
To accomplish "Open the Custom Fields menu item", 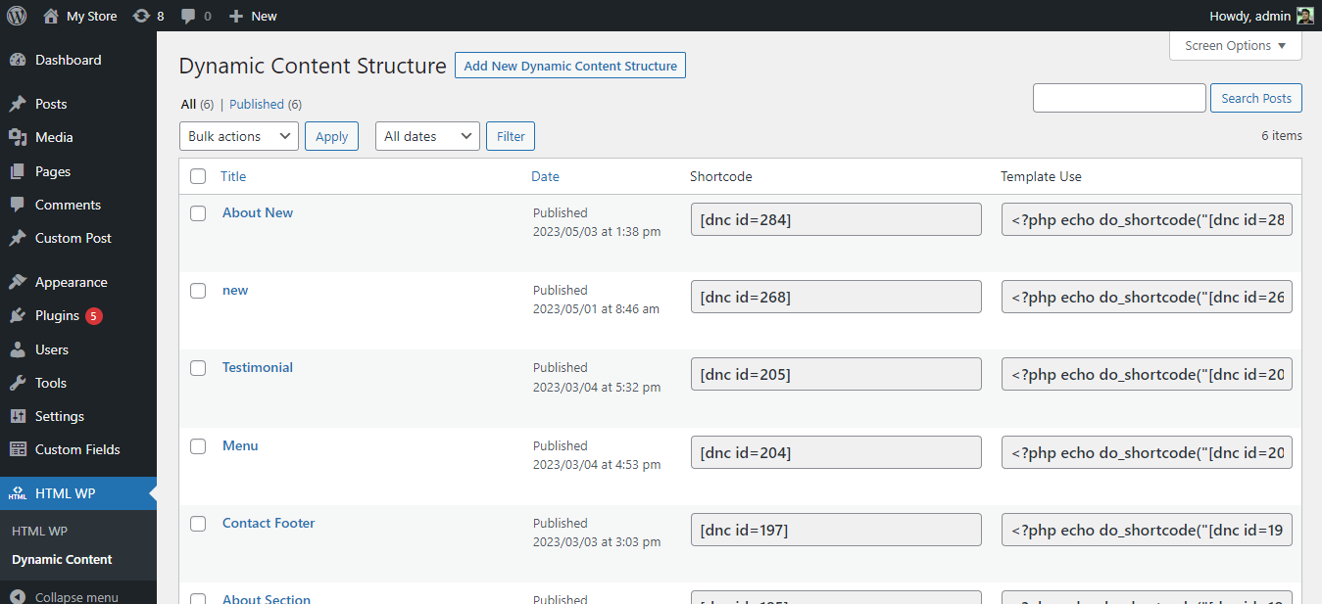I will [78, 449].
